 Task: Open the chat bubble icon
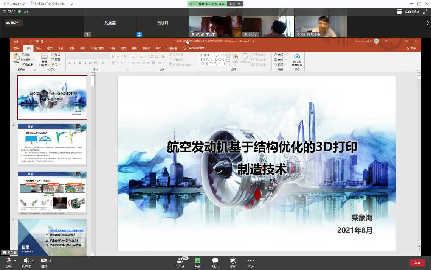(x=215, y=261)
